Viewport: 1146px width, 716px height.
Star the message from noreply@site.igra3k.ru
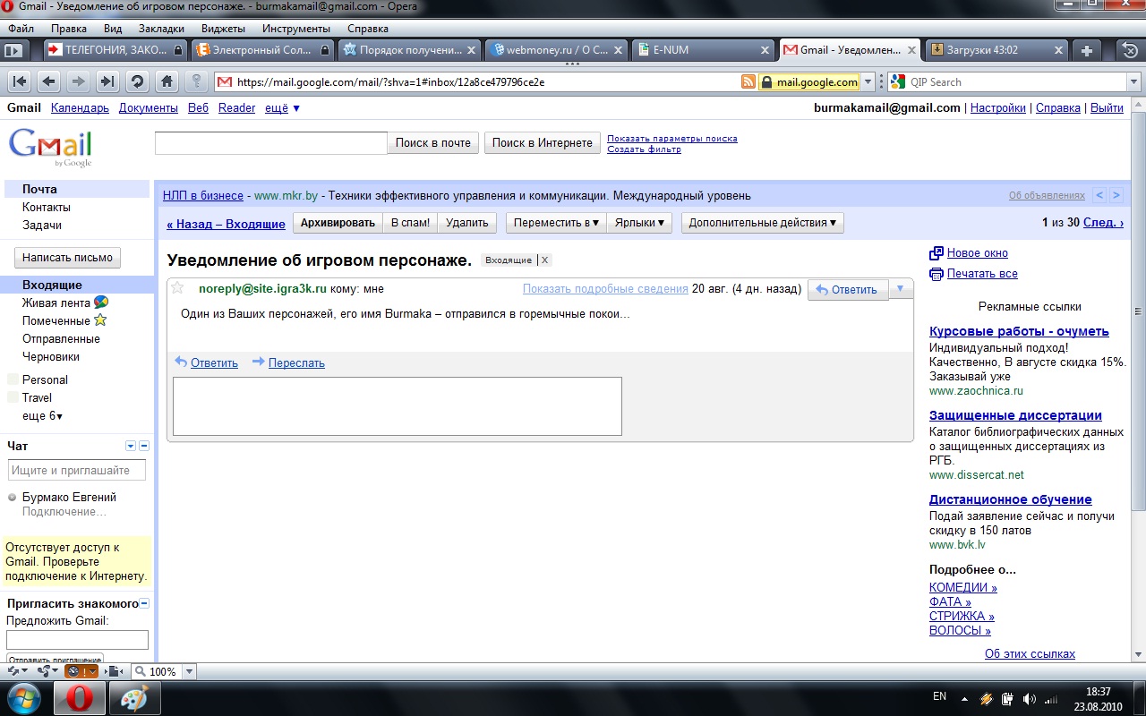tap(177, 288)
